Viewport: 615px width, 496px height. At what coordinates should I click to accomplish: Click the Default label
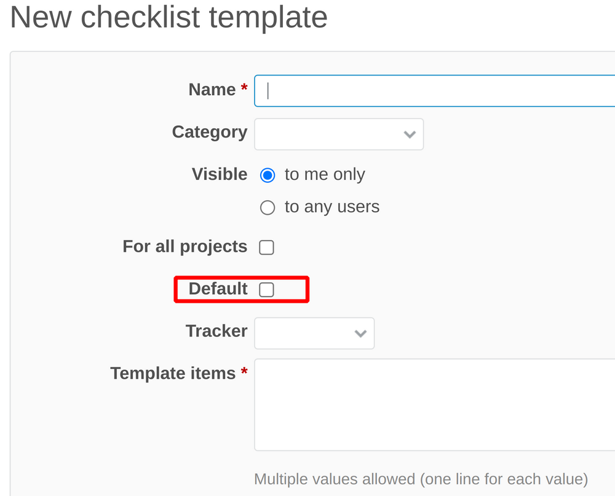click(216, 289)
